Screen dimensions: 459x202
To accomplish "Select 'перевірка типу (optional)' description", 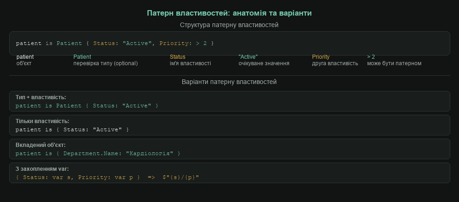I will [x=106, y=63].
